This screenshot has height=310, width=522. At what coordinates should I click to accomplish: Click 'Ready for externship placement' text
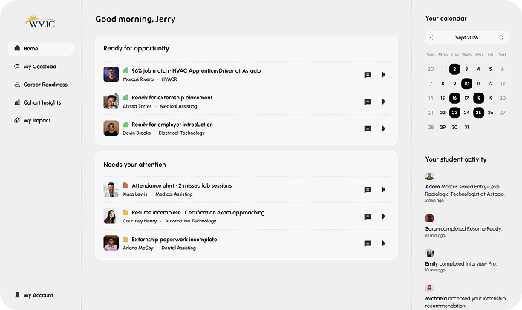172,97
